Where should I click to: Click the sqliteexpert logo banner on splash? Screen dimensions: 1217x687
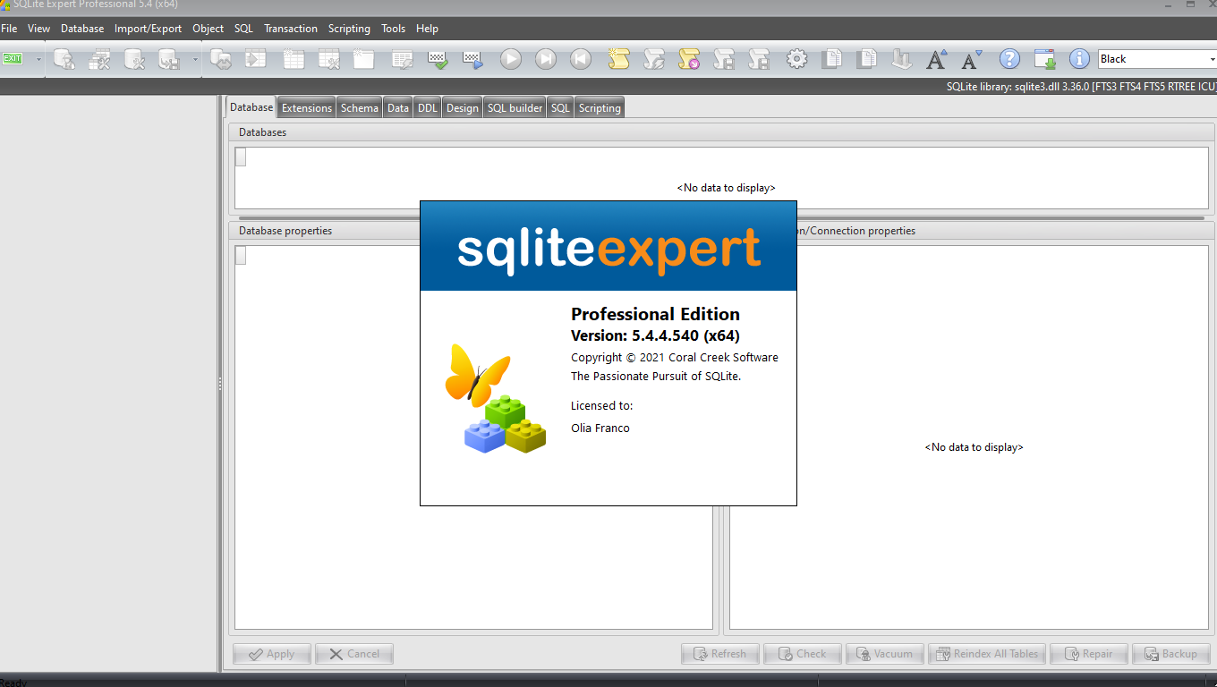click(608, 246)
